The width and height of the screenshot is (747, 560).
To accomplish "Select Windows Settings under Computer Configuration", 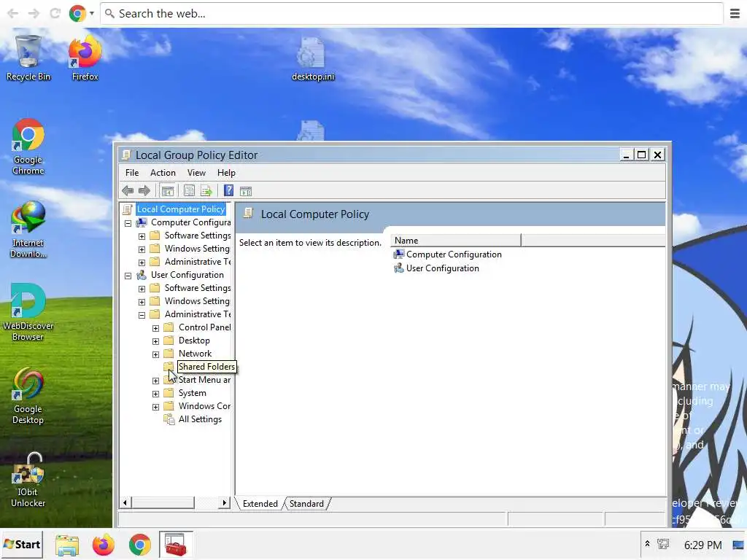I will (x=197, y=249).
